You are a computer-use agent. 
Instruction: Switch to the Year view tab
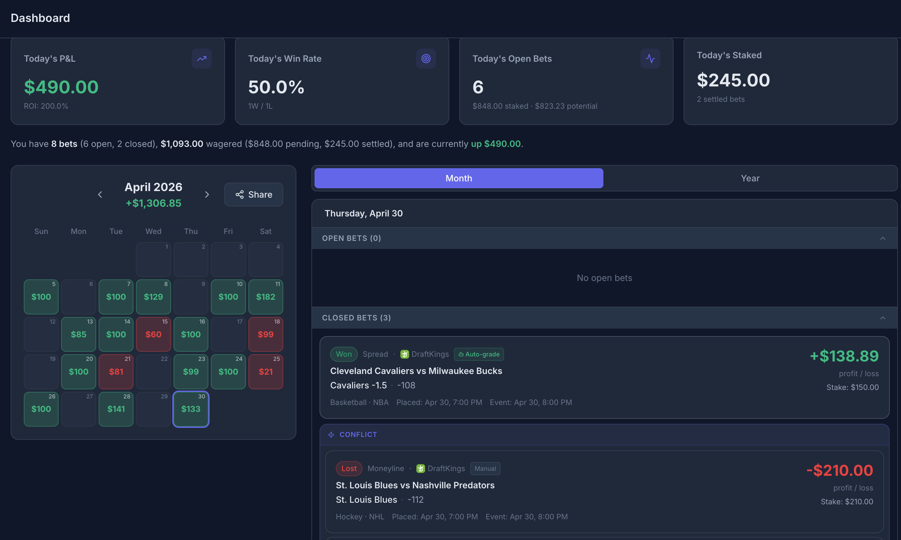(x=750, y=178)
